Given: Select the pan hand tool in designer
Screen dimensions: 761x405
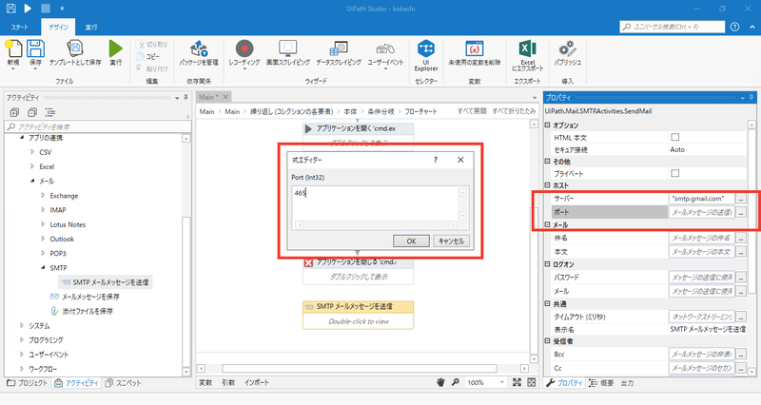Looking at the screenshot, I should [440, 383].
